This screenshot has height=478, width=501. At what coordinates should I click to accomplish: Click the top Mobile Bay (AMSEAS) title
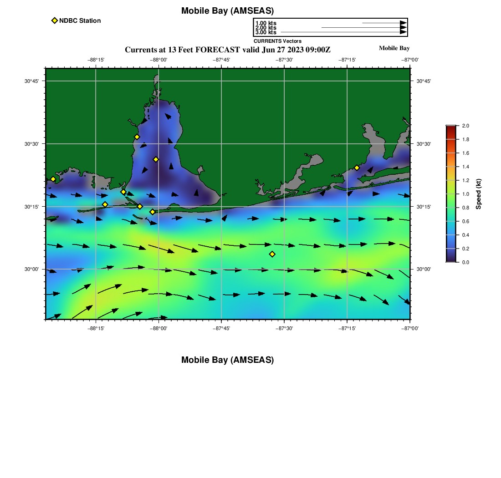pyautogui.click(x=227, y=11)
